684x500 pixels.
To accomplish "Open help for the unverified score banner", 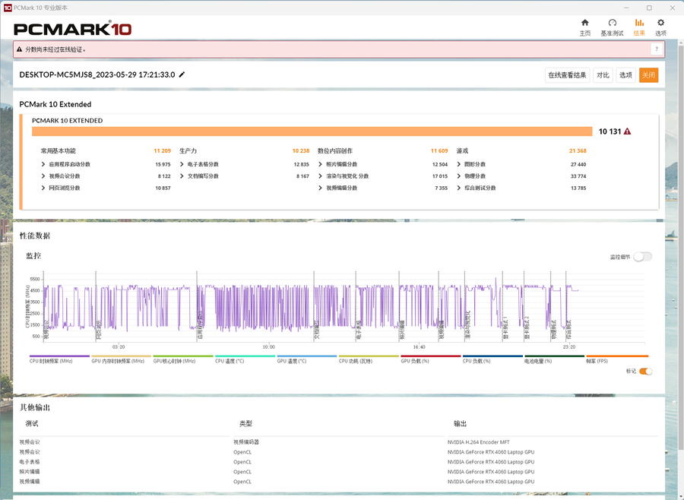I will tap(657, 49).
